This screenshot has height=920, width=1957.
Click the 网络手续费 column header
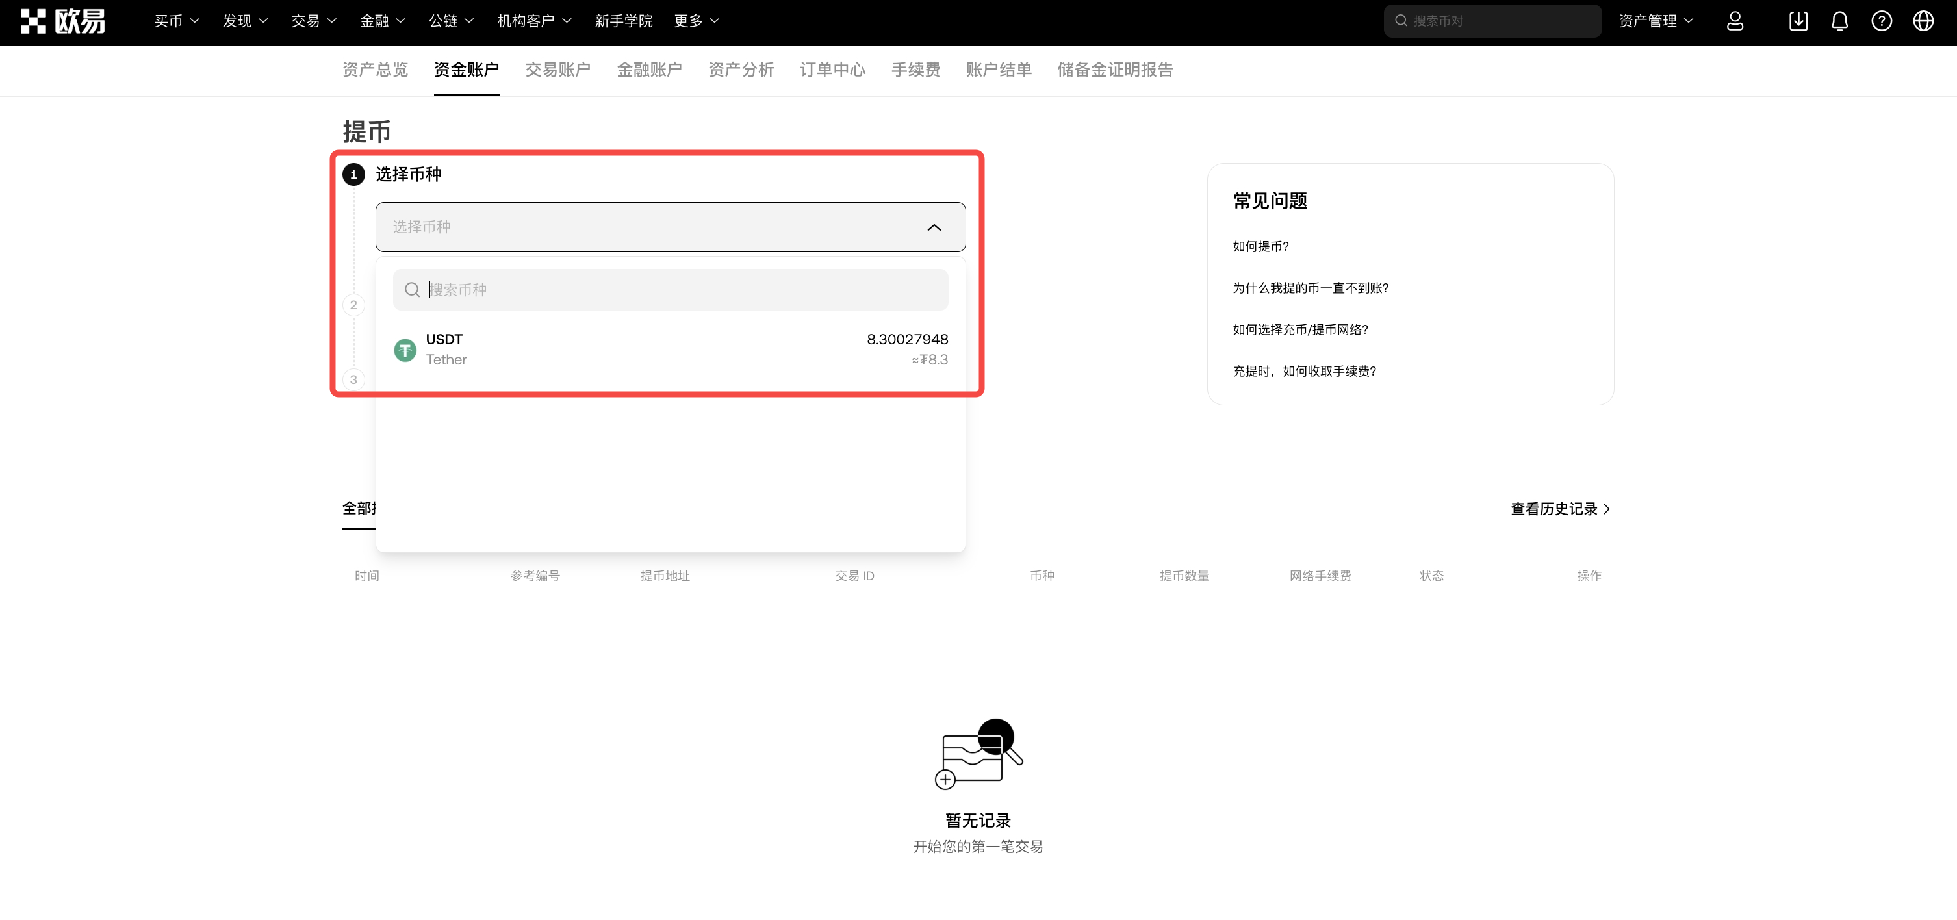pos(1320,576)
